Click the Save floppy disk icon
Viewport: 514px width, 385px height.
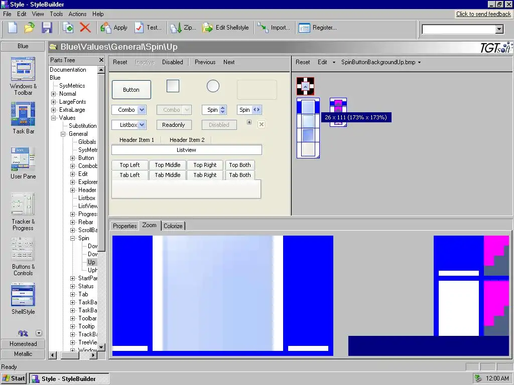point(47,28)
